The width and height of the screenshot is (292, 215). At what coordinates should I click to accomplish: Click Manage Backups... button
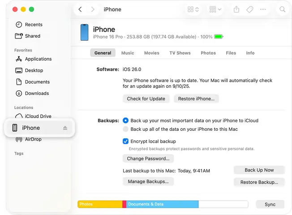click(x=148, y=181)
